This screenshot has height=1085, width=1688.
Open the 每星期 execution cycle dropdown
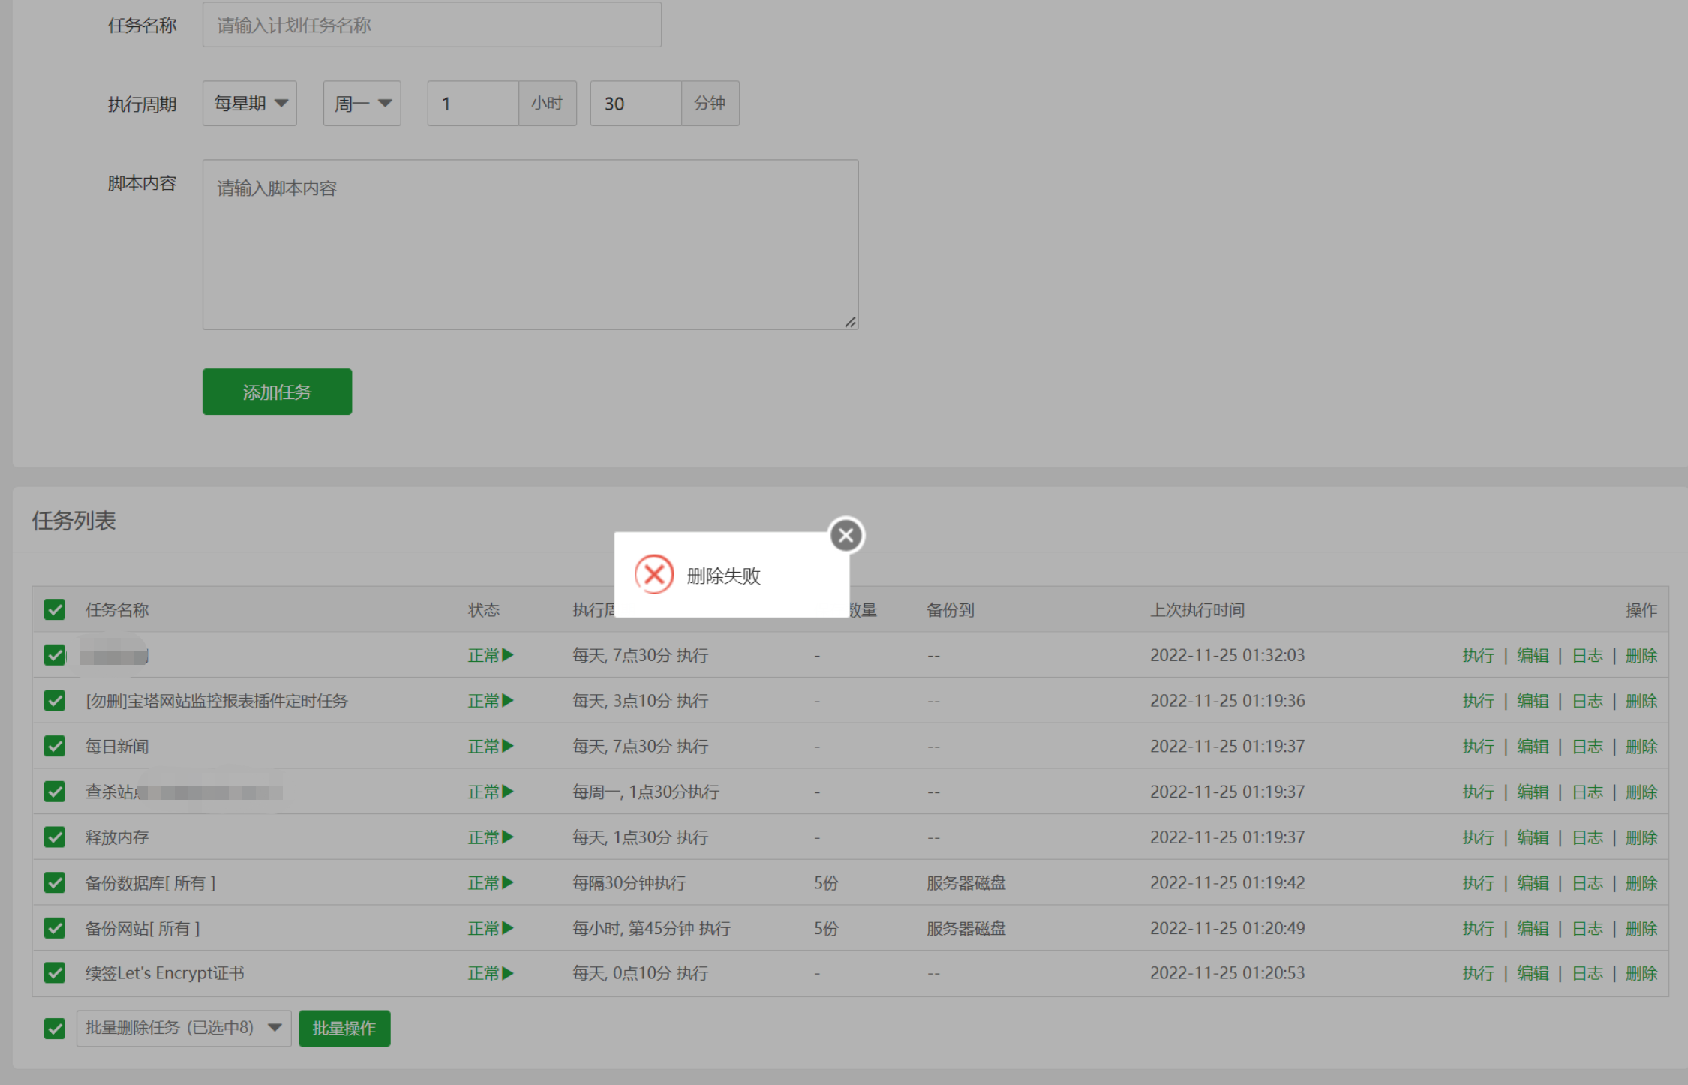coord(249,103)
